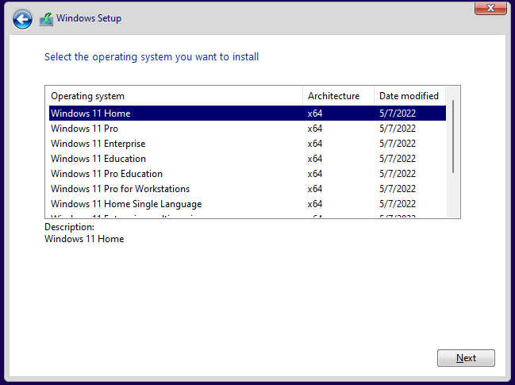Click the scrollbar track below the thumb
The image size is (515, 385).
(454, 194)
